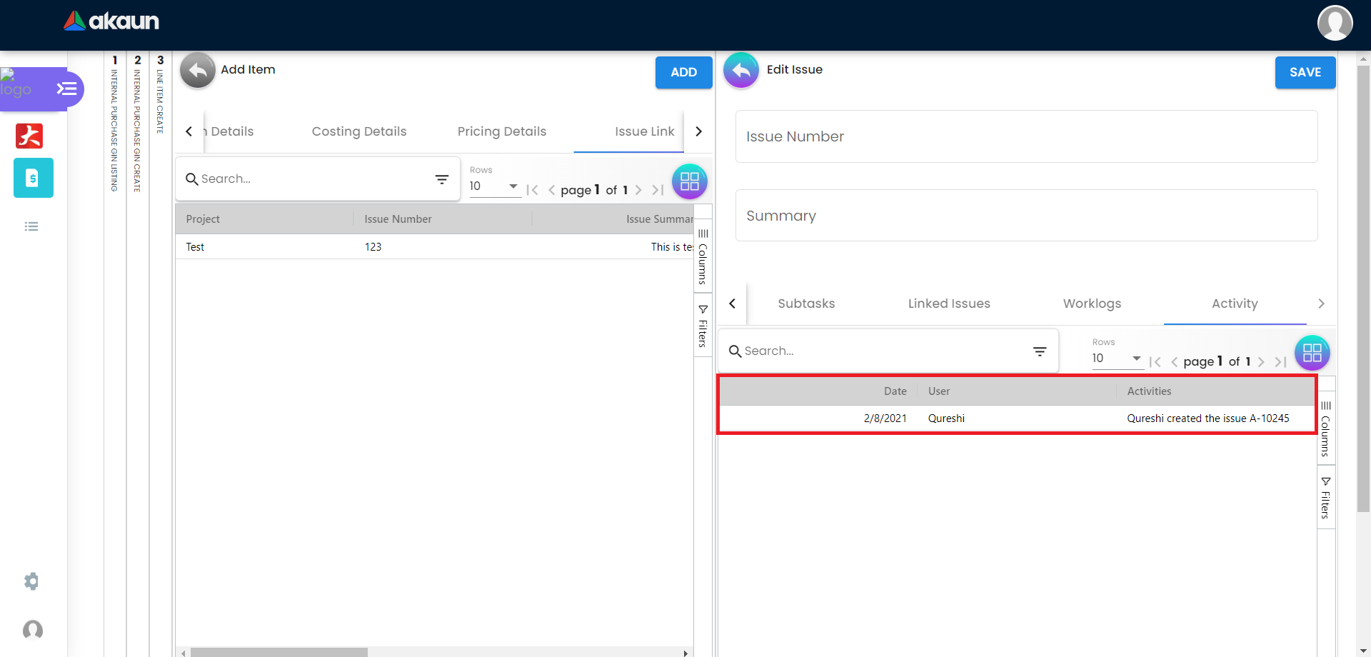1371x657 pixels.
Task: Click the Summary input field
Action: pos(1026,216)
